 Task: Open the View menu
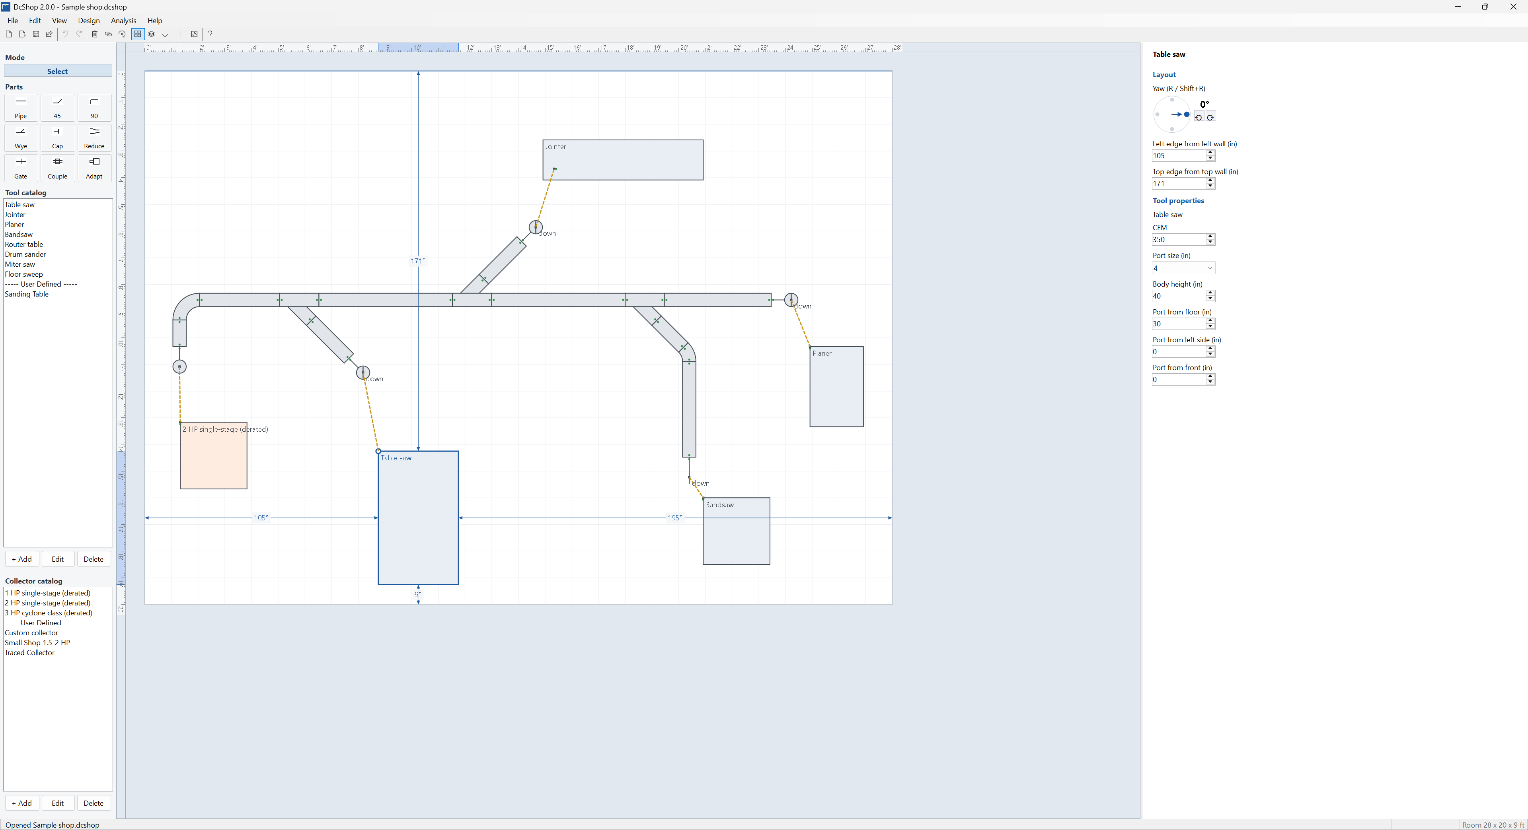coord(59,20)
